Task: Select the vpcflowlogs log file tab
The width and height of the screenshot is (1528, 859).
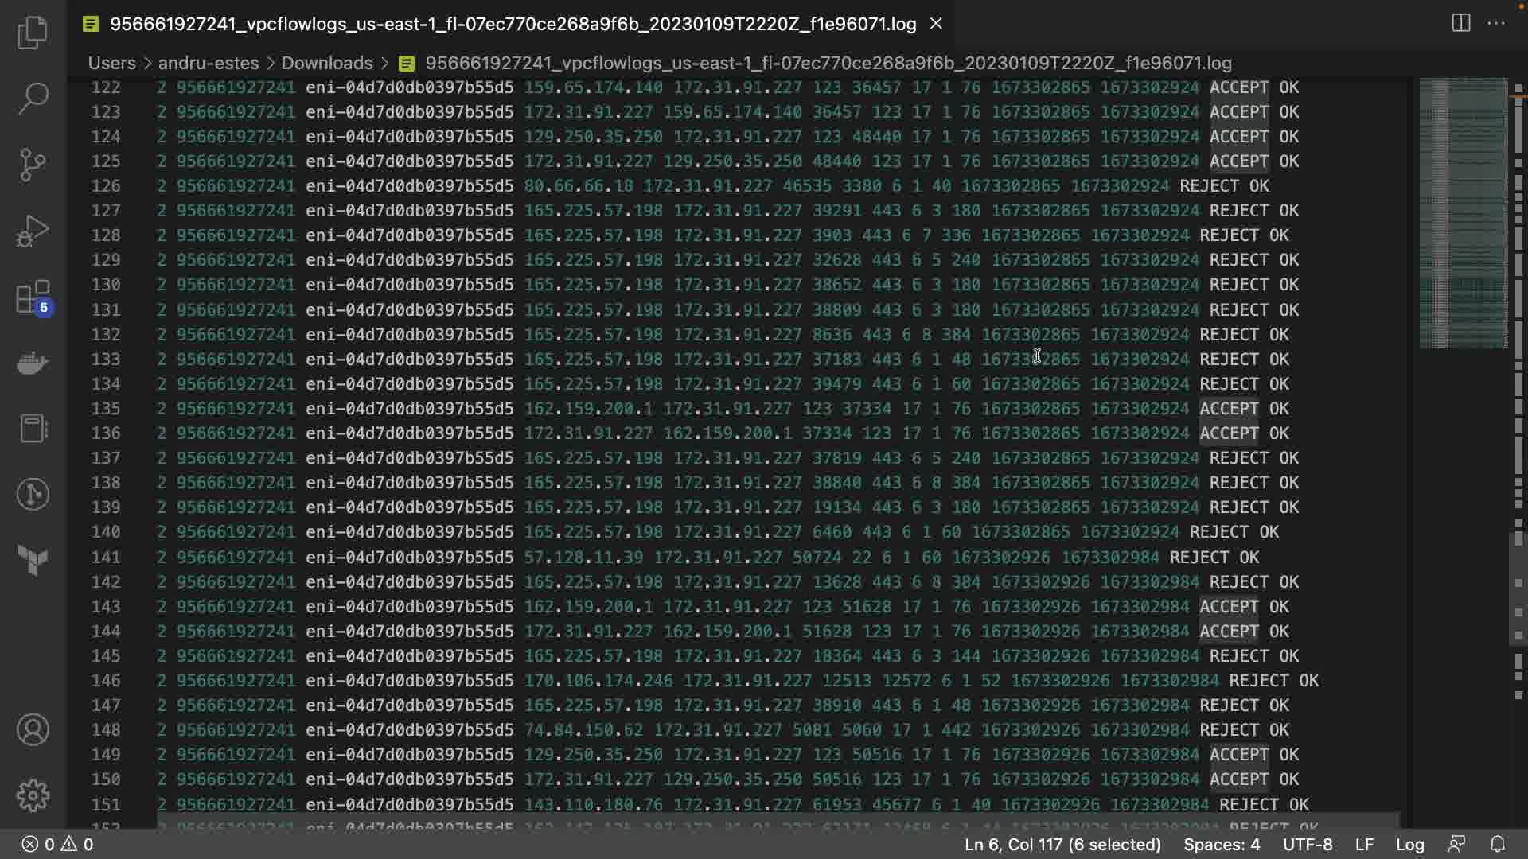Action: point(513,24)
